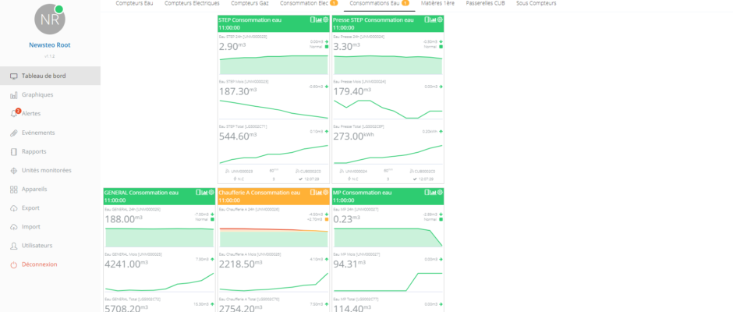Click the 273.00 kWh value
This screenshot has width=733, height=312.
click(353, 136)
